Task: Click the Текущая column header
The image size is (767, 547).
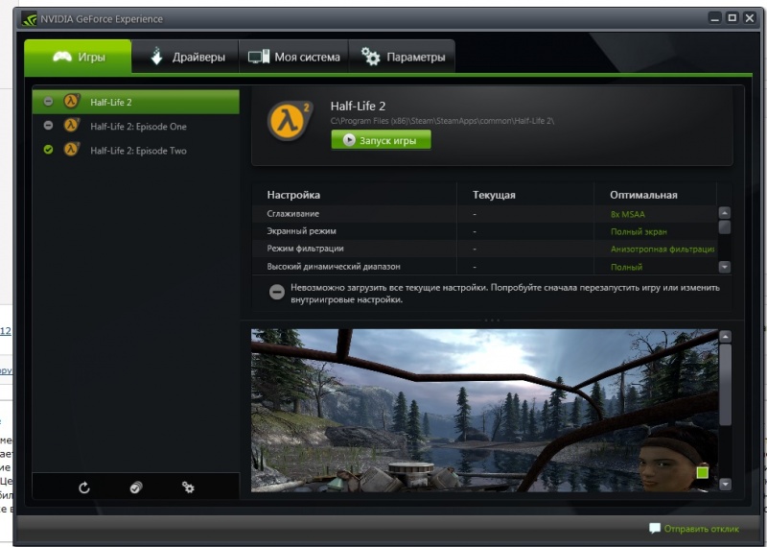Action: [x=494, y=195]
